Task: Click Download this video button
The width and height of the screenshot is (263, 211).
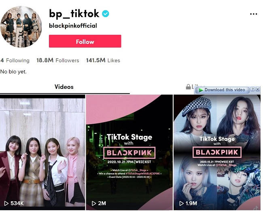Action: pos(223,90)
